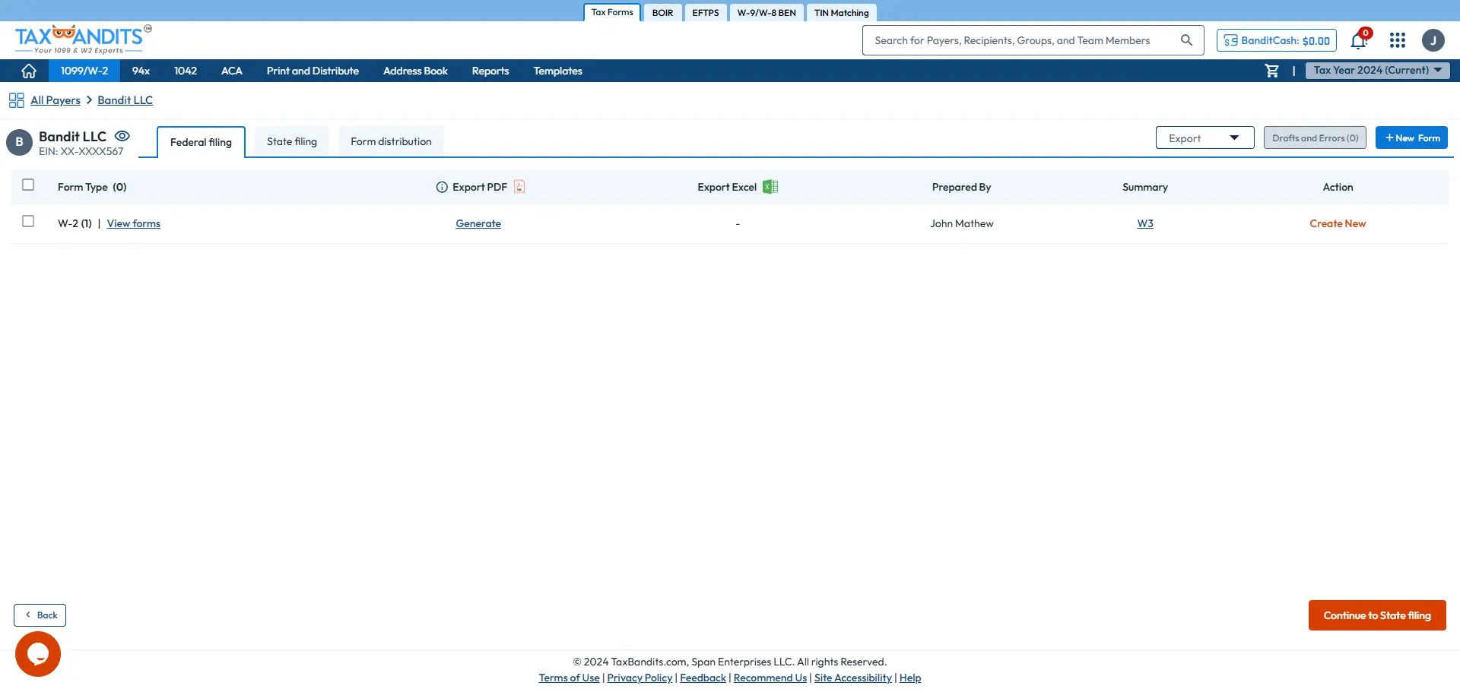Open the Tax Year 2024 dropdown
This screenshot has height=692, width=1460.
1378,70
